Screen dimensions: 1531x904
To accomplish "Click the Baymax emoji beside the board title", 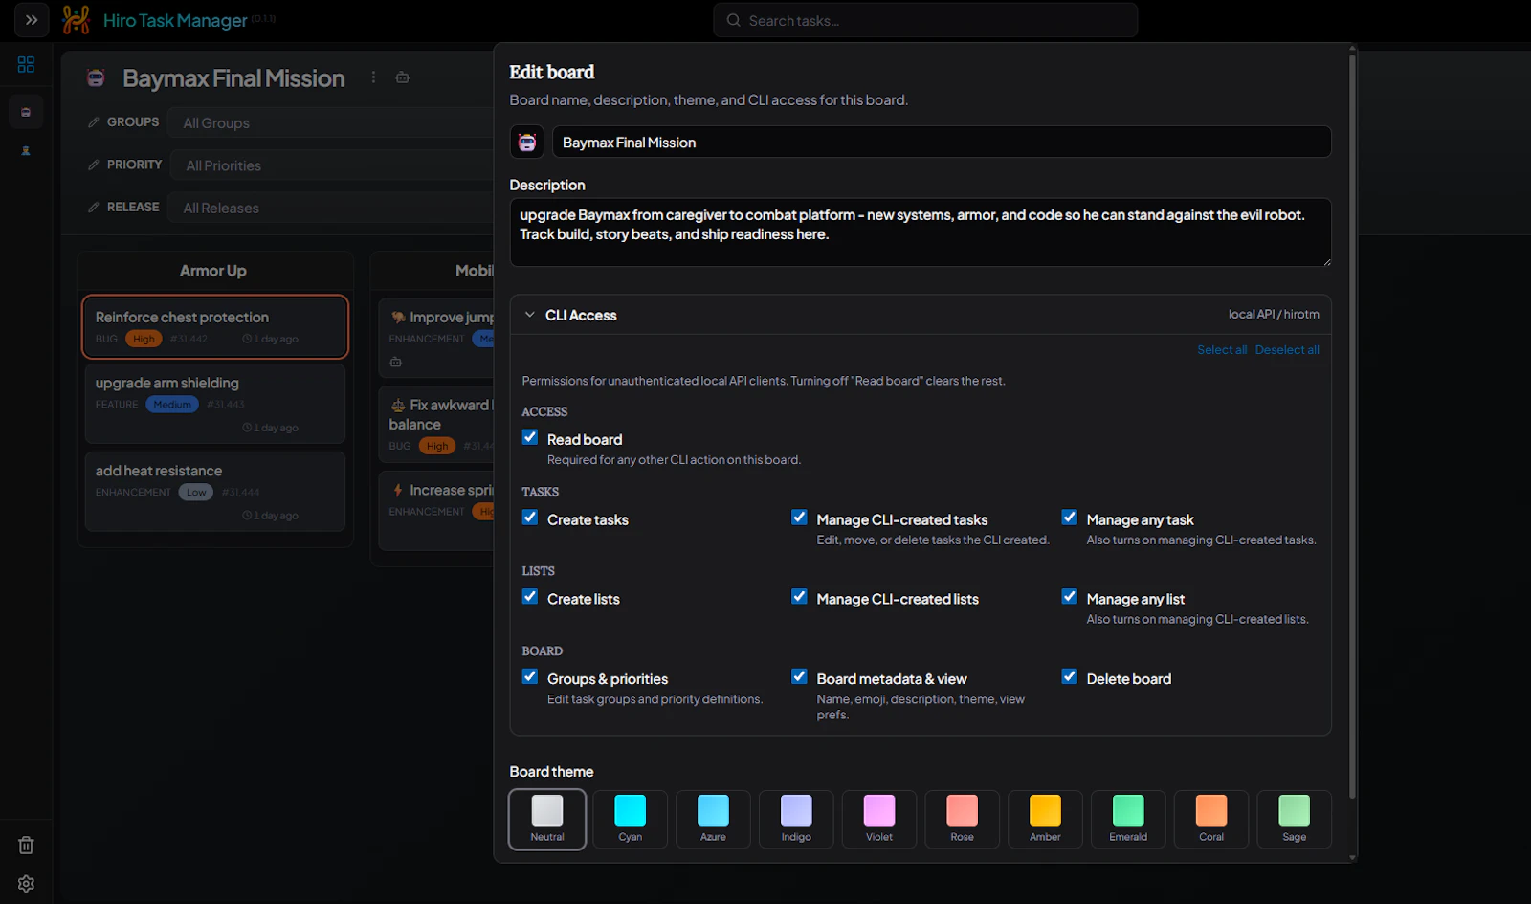I will click(x=96, y=78).
